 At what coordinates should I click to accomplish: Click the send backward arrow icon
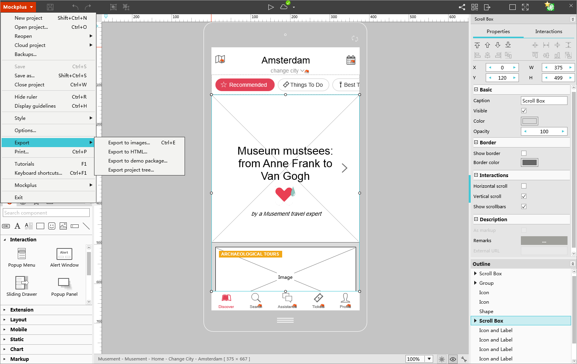(498, 45)
